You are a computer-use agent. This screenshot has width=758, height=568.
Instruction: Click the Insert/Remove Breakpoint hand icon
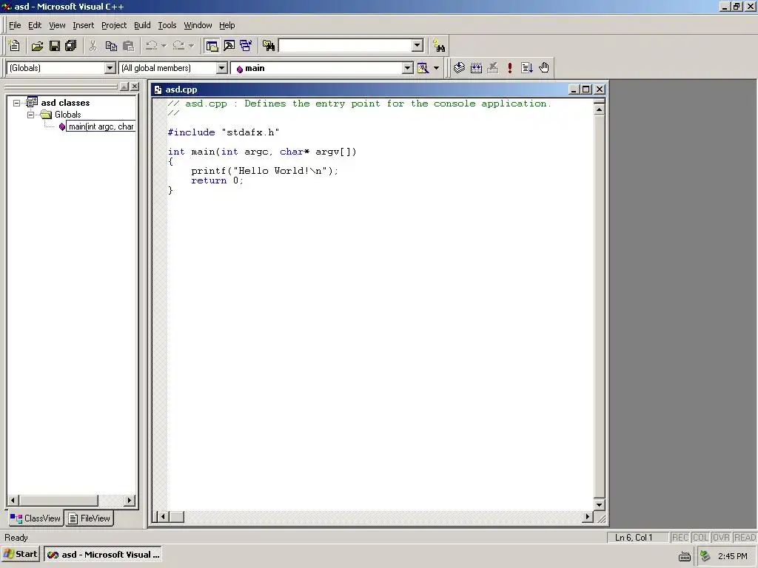click(544, 67)
